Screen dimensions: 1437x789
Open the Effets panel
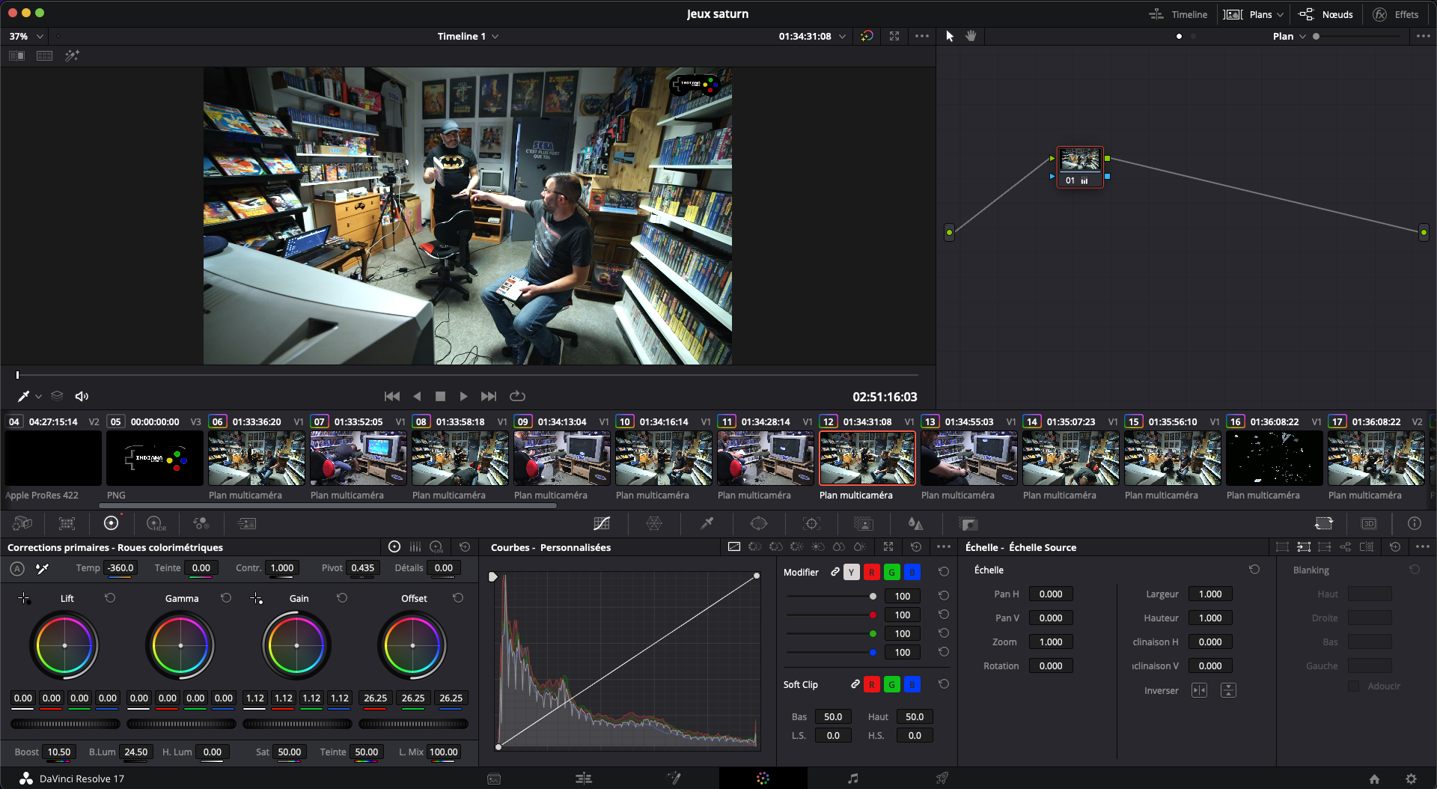(1396, 14)
